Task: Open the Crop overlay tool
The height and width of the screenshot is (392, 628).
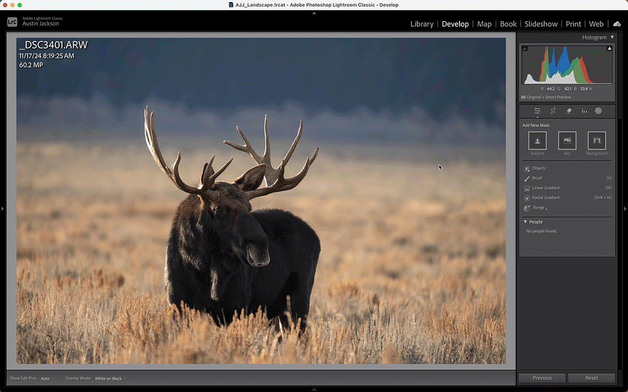Action: 553,111
